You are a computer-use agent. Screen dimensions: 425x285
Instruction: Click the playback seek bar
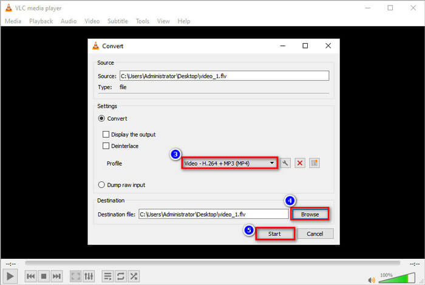(212, 263)
